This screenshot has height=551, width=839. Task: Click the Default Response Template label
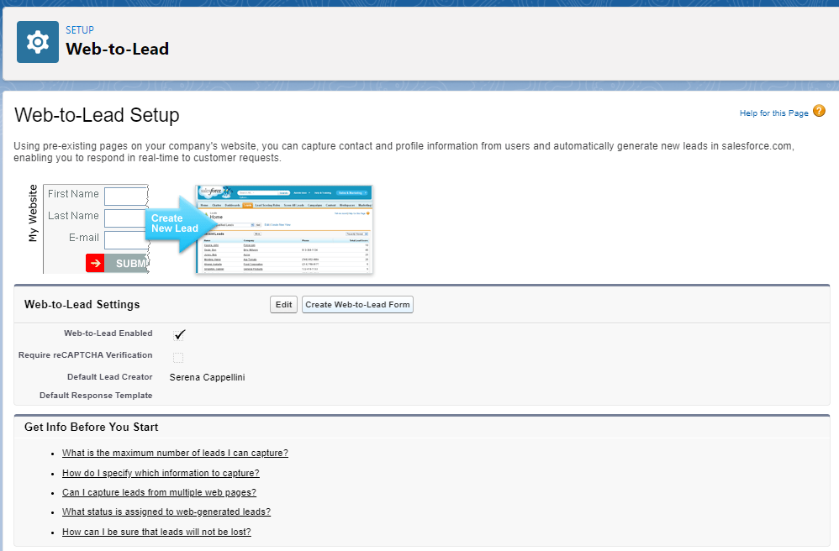pos(96,396)
